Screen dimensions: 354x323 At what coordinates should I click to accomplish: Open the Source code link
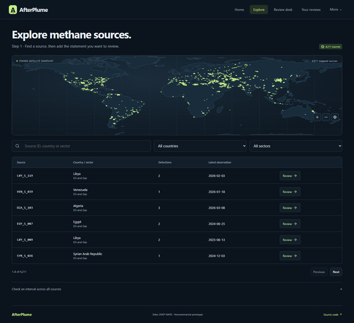[x=332, y=315]
